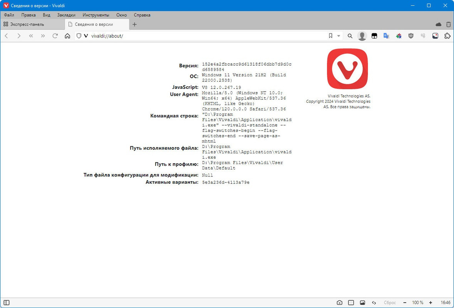Click the User Agent label
The image size is (454, 308).
tap(184, 94)
